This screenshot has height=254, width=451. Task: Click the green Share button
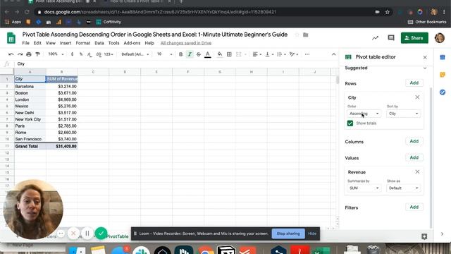(x=414, y=37)
